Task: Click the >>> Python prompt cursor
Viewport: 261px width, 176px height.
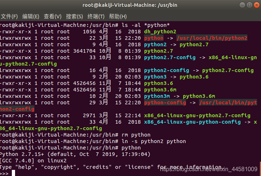Action: click(x=13, y=173)
